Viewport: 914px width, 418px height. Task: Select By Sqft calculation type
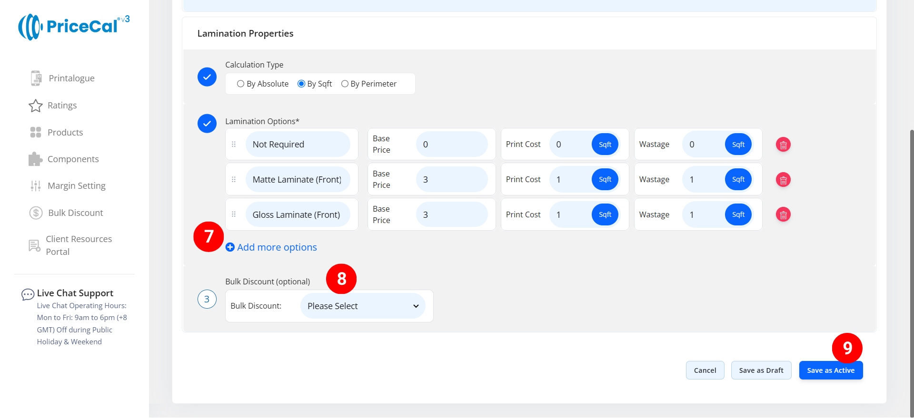(301, 84)
